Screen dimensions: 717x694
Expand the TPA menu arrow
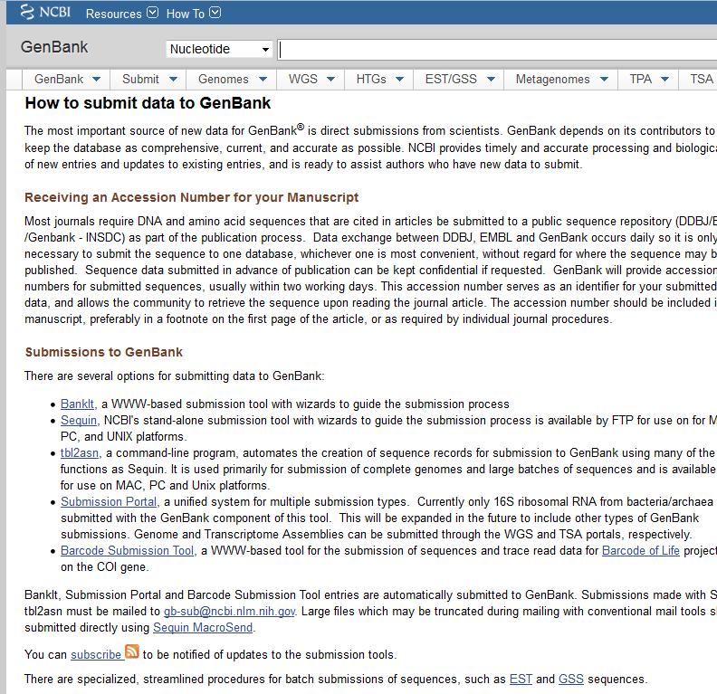[664, 80]
